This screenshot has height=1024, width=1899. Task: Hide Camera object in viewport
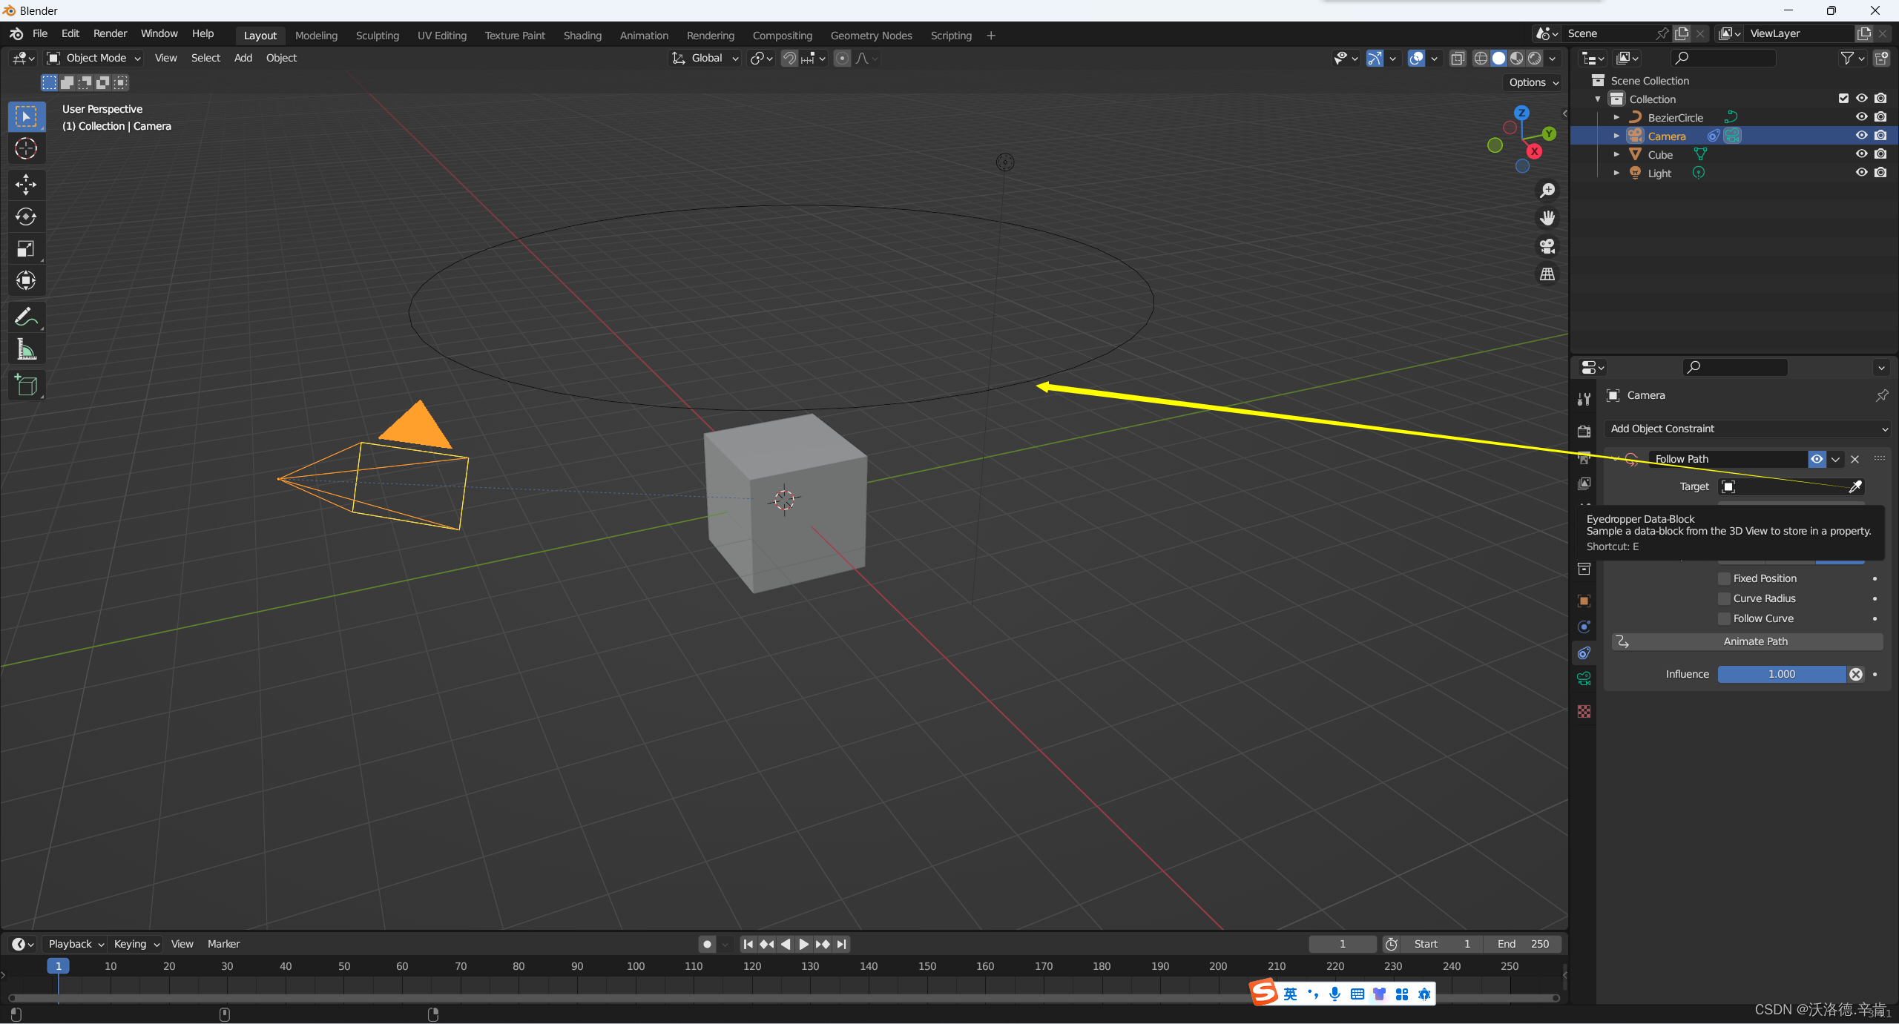[x=1861, y=136]
